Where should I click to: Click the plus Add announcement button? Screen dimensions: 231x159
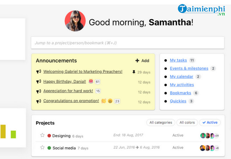(142, 60)
